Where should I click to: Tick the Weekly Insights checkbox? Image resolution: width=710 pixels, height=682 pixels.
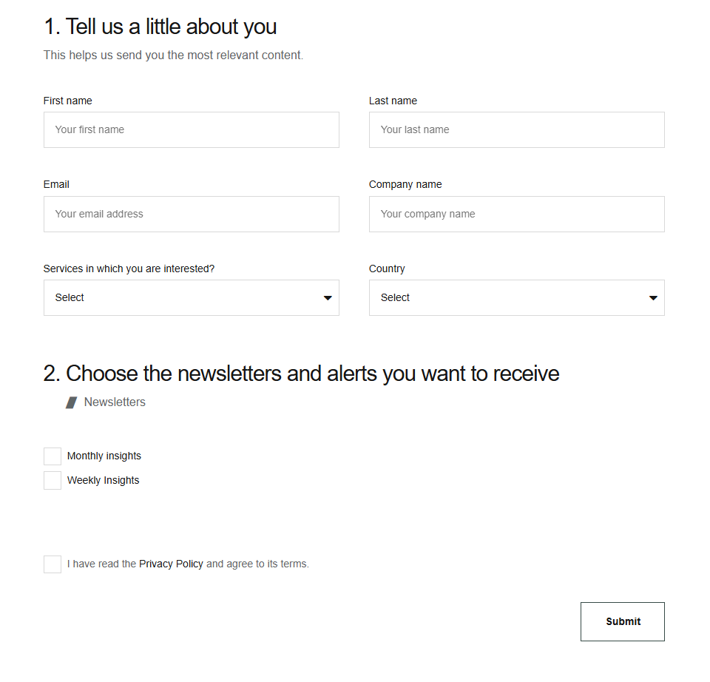click(53, 481)
